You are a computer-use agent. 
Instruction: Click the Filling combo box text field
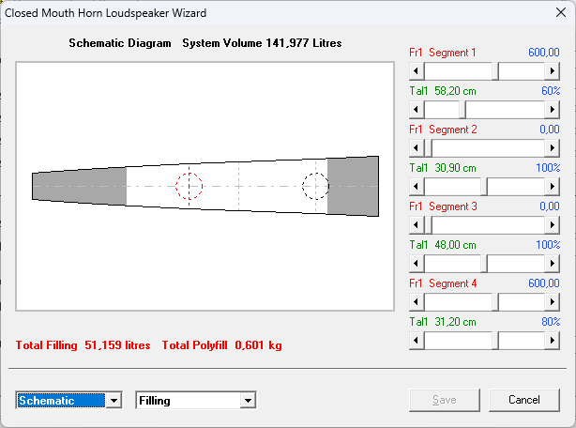pyautogui.click(x=189, y=401)
